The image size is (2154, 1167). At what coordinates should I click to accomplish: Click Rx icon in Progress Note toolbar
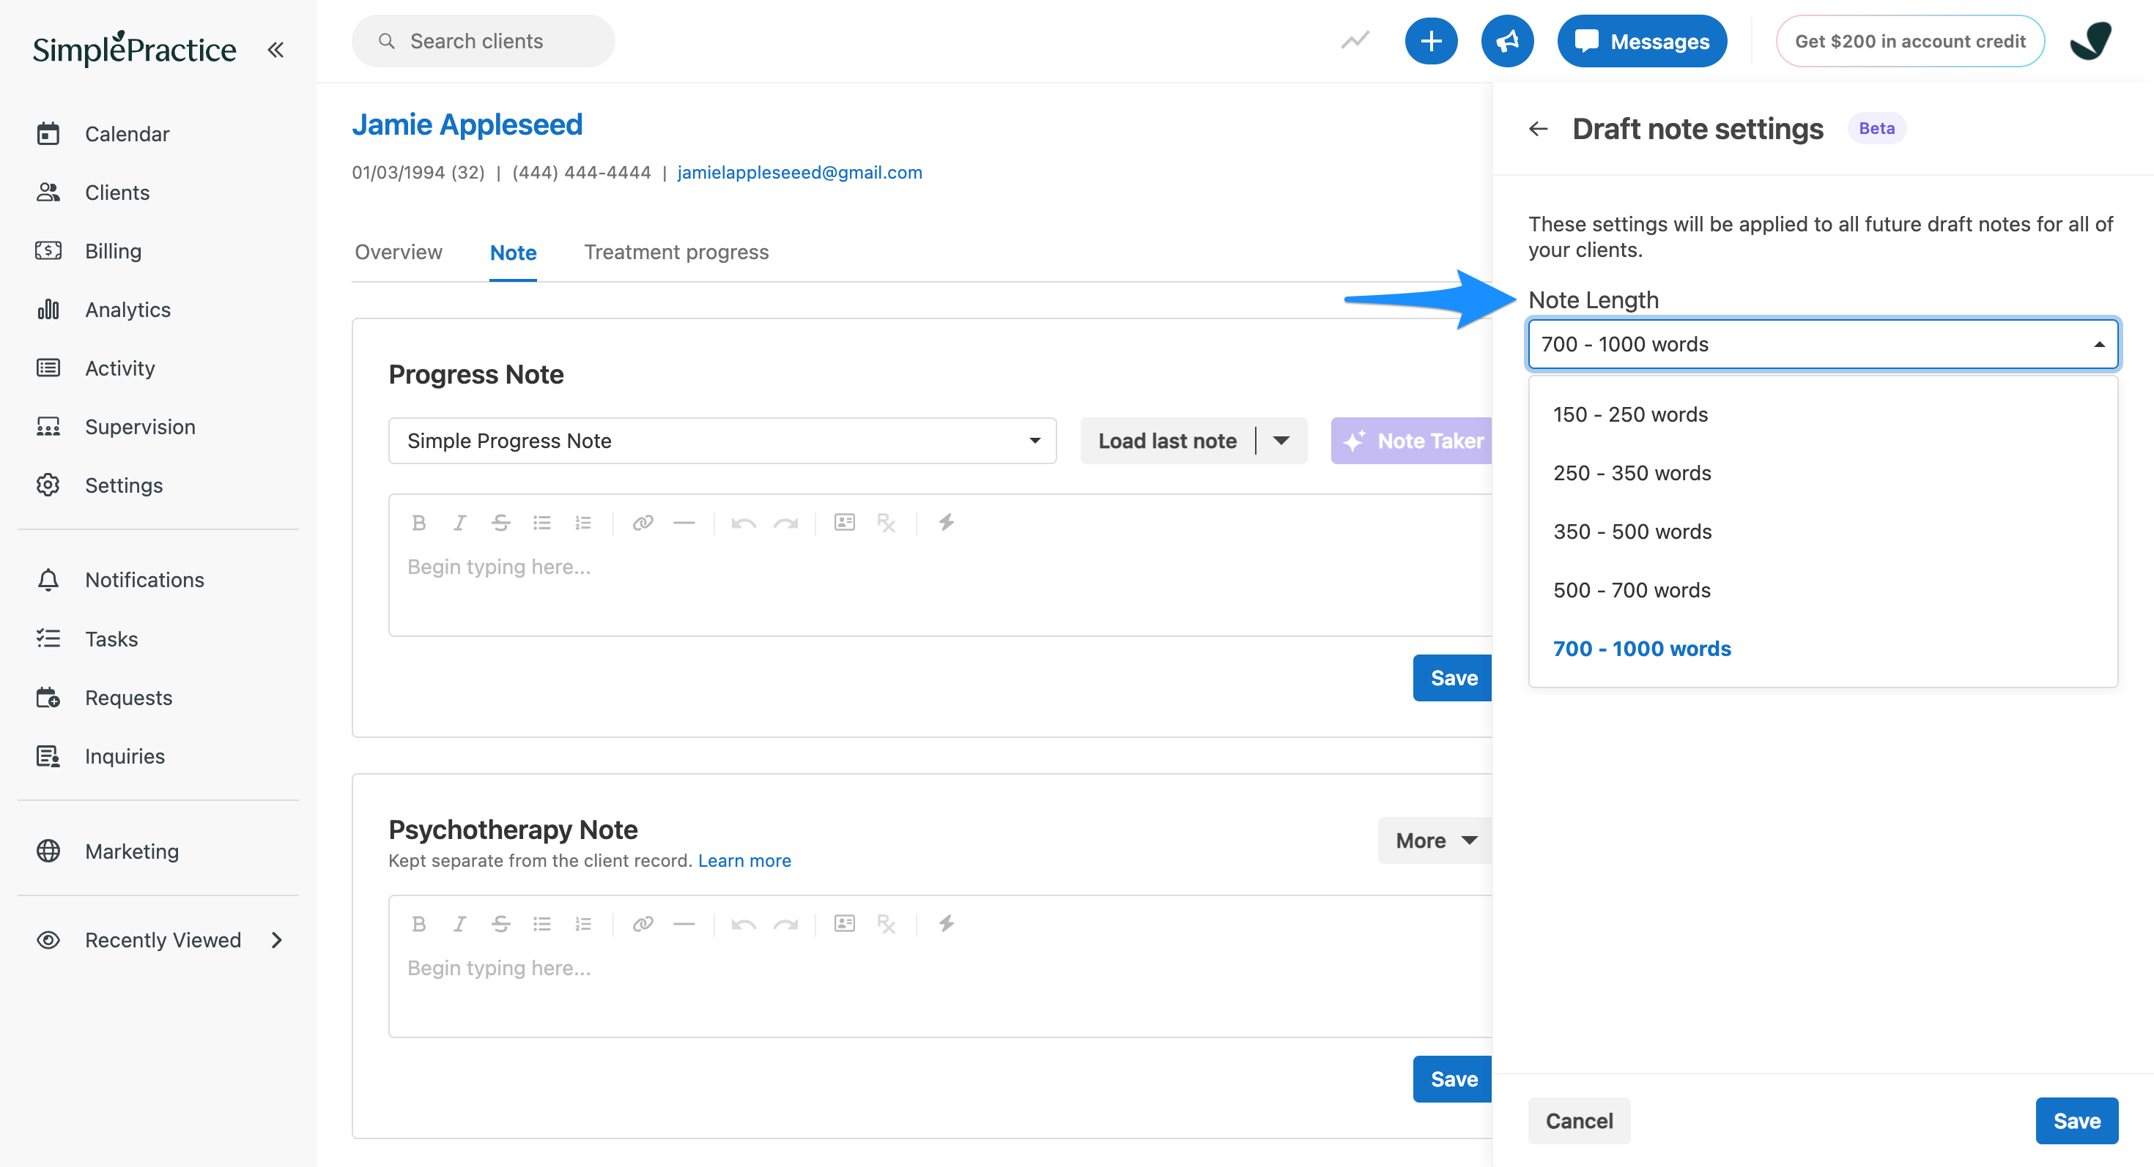point(887,523)
